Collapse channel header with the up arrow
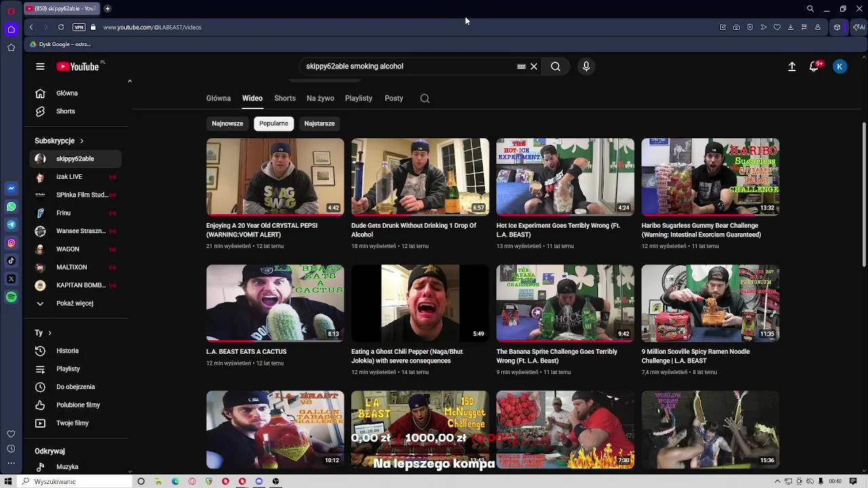Screen dimensions: 868x488 coord(130,81)
